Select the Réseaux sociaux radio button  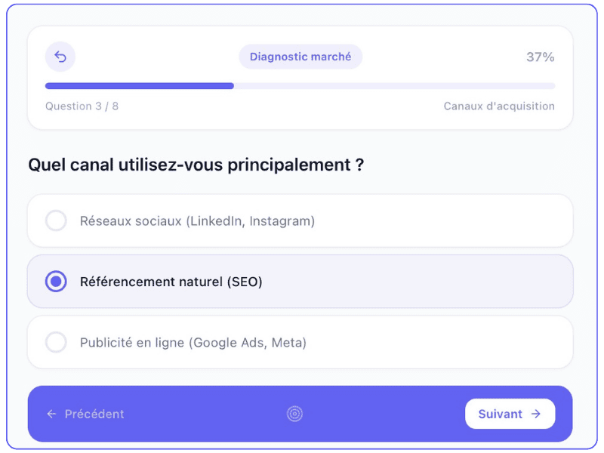[56, 221]
